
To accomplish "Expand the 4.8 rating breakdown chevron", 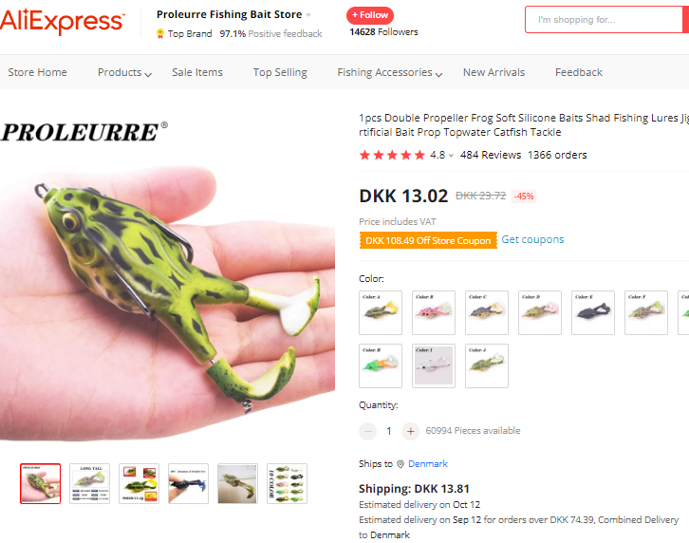I will pos(451,155).
